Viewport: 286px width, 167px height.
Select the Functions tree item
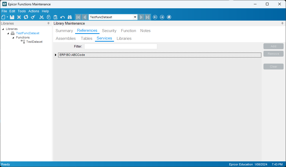(23, 37)
